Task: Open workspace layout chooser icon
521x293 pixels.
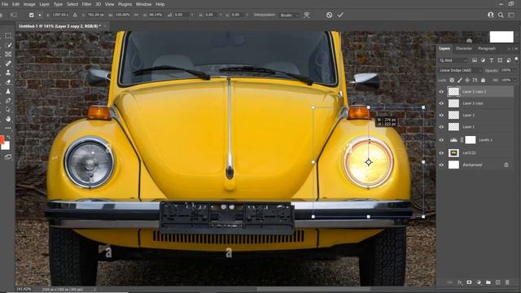Action: click(511, 15)
